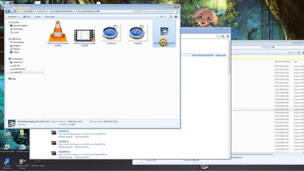The width and height of the screenshot is (304, 171).
Task: Open the browser wrench settings menu
Action: 228,36
